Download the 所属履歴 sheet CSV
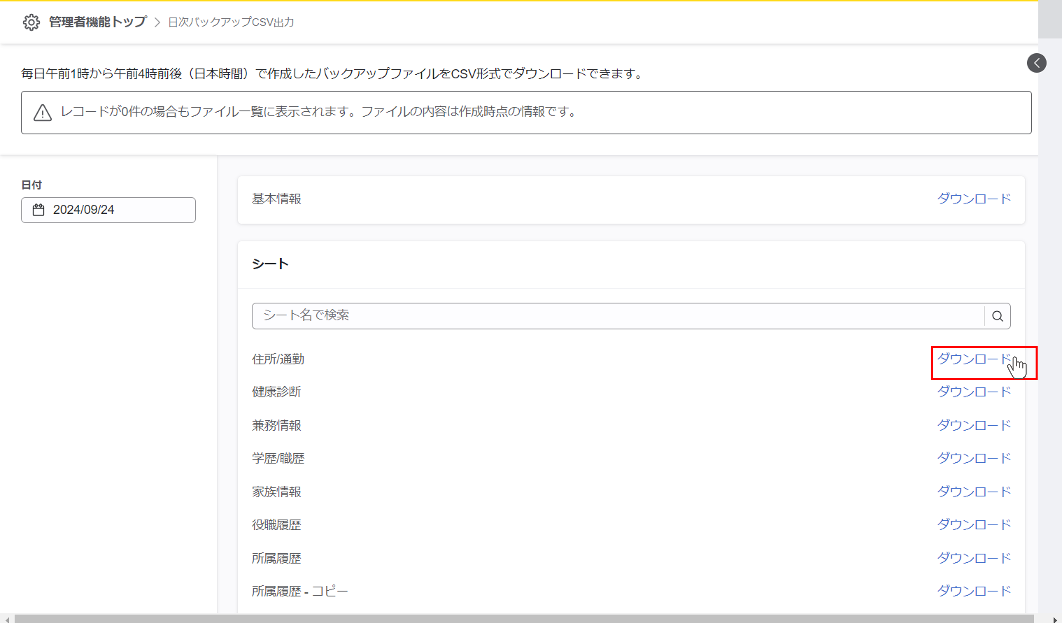1062x623 pixels. tap(974, 557)
